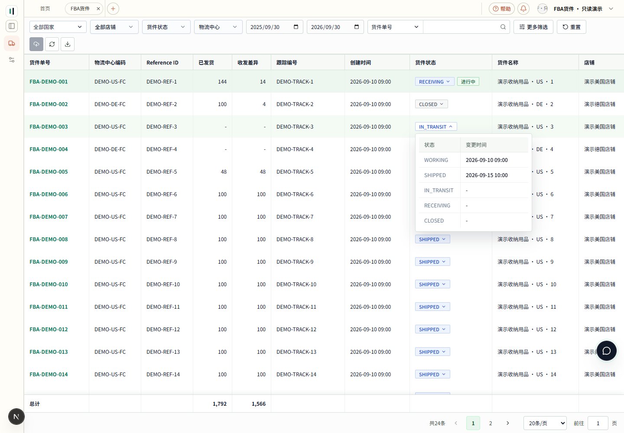Click the 帮助 help button
Screen dimensions: 624x433
tap(502, 9)
